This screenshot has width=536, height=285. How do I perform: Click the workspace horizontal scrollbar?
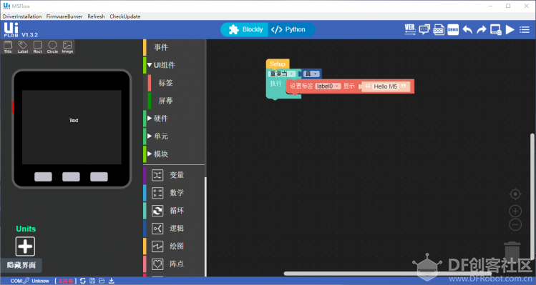point(387,274)
